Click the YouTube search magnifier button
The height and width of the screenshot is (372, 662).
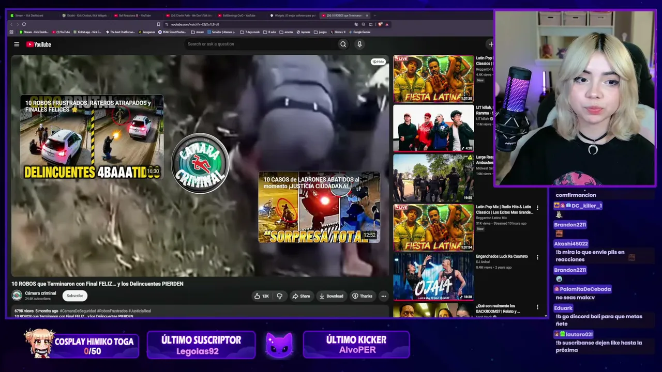coord(343,44)
